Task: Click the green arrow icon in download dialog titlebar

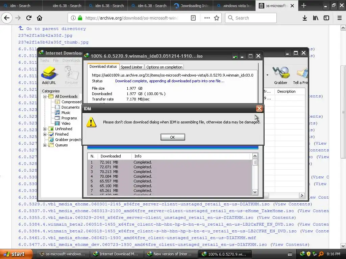Action: click(x=235, y=57)
